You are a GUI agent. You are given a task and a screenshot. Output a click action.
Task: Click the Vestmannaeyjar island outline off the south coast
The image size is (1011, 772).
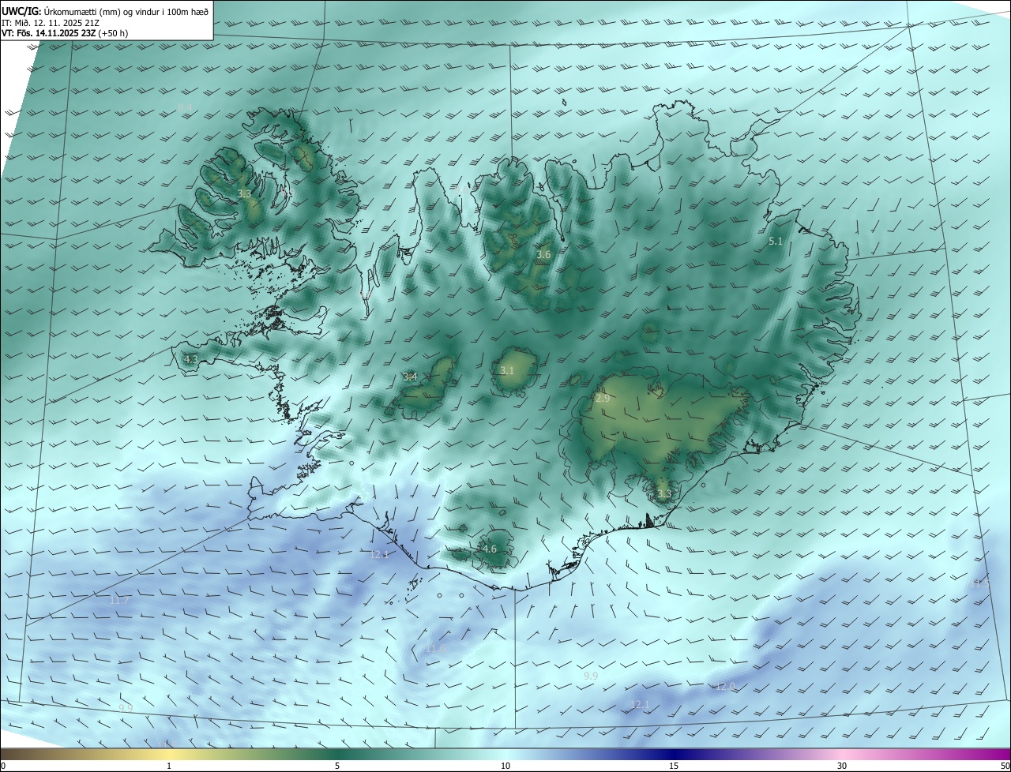[414, 584]
